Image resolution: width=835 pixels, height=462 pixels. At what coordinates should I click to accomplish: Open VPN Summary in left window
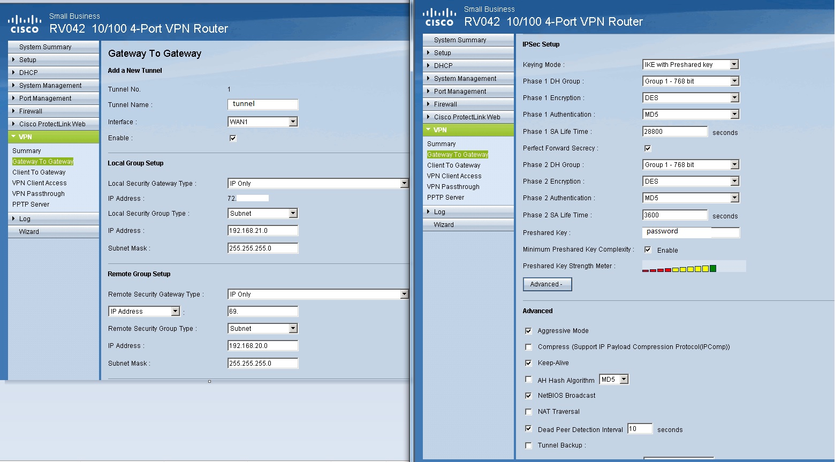27,151
